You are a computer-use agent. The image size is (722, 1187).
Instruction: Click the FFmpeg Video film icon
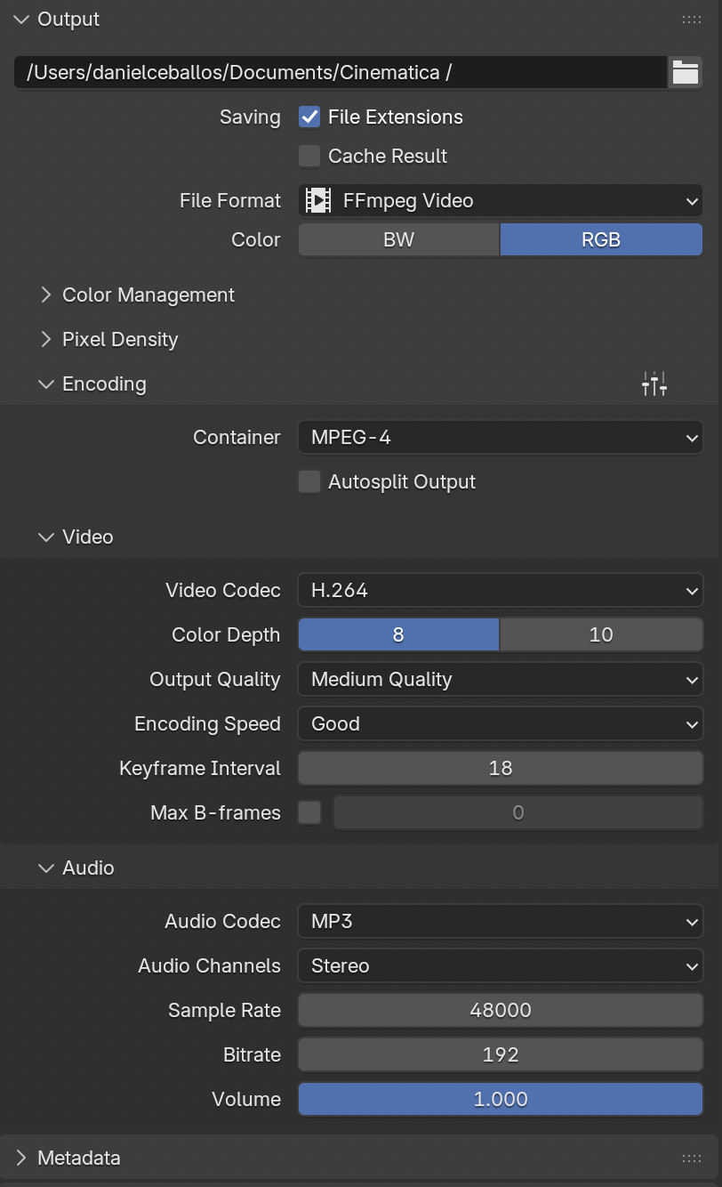pyautogui.click(x=317, y=201)
